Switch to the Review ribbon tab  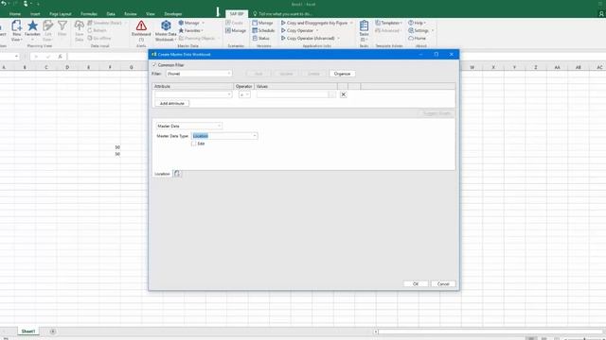pyautogui.click(x=131, y=14)
